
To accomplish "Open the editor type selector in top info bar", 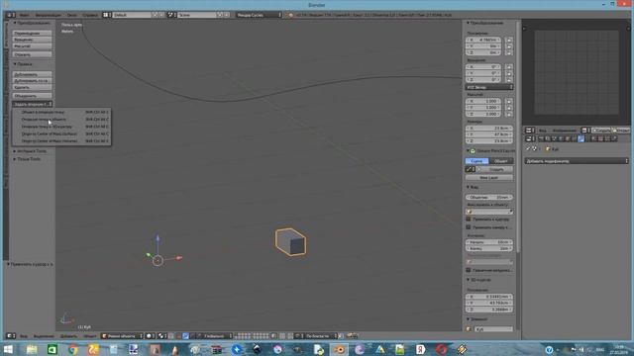I will point(10,15).
